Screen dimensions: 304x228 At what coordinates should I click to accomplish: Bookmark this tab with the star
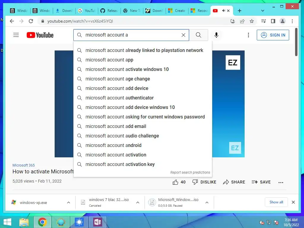point(252,21)
